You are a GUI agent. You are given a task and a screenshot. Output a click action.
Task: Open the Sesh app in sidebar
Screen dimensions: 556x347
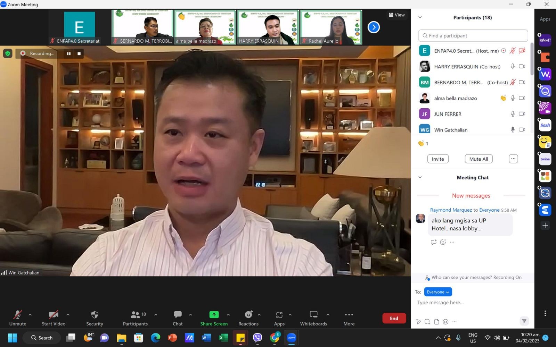pos(545,125)
